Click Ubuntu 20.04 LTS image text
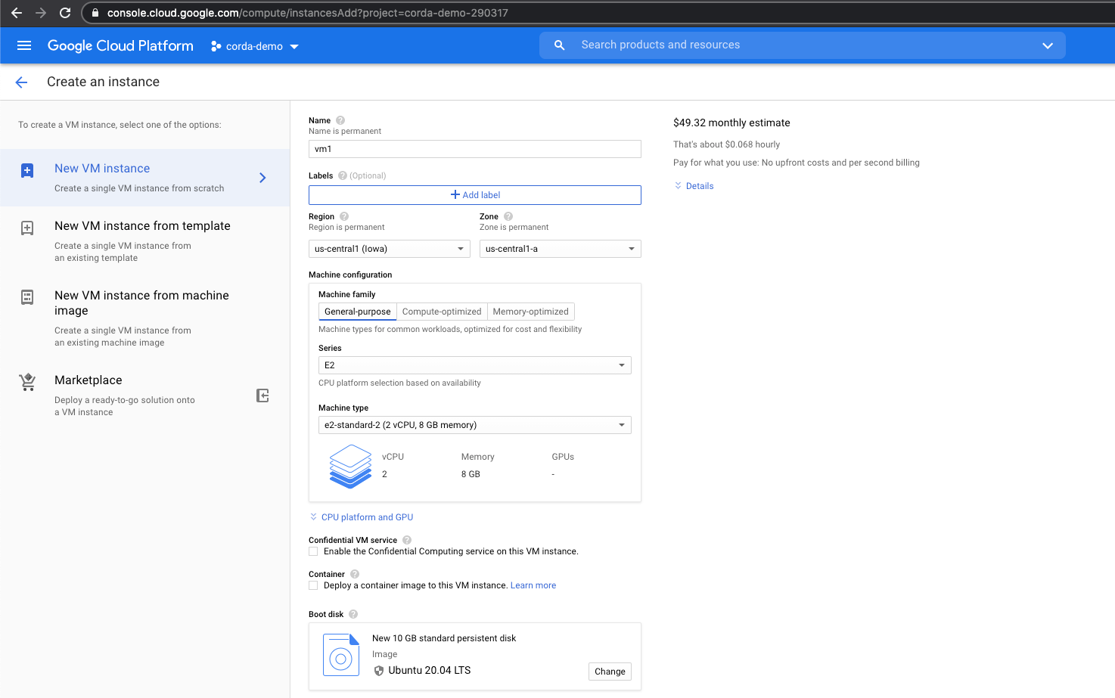 (x=430, y=671)
